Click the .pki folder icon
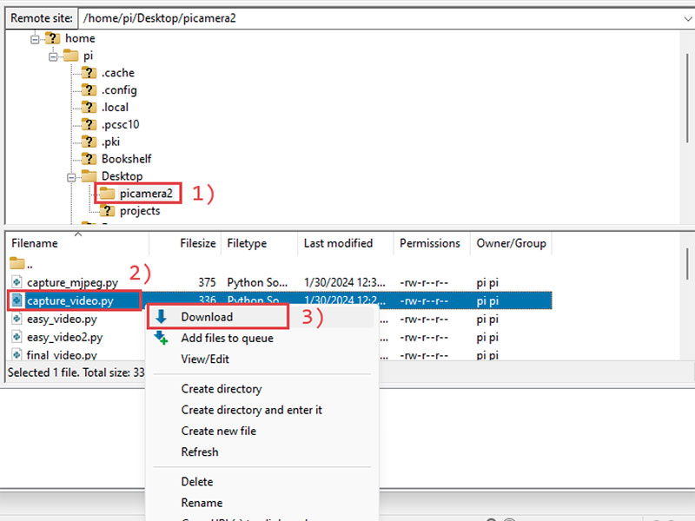The width and height of the screenshot is (695, 521). pyautogui.click(x=89, y=142)
